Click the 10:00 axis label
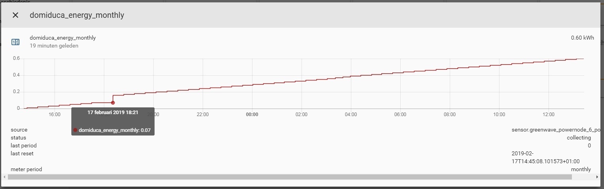The width and height of the screenshot is (604, 189). 499,115
